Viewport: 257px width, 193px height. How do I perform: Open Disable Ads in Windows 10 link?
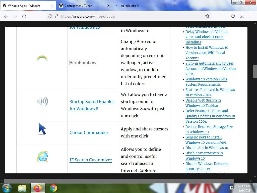pos(207,148)
